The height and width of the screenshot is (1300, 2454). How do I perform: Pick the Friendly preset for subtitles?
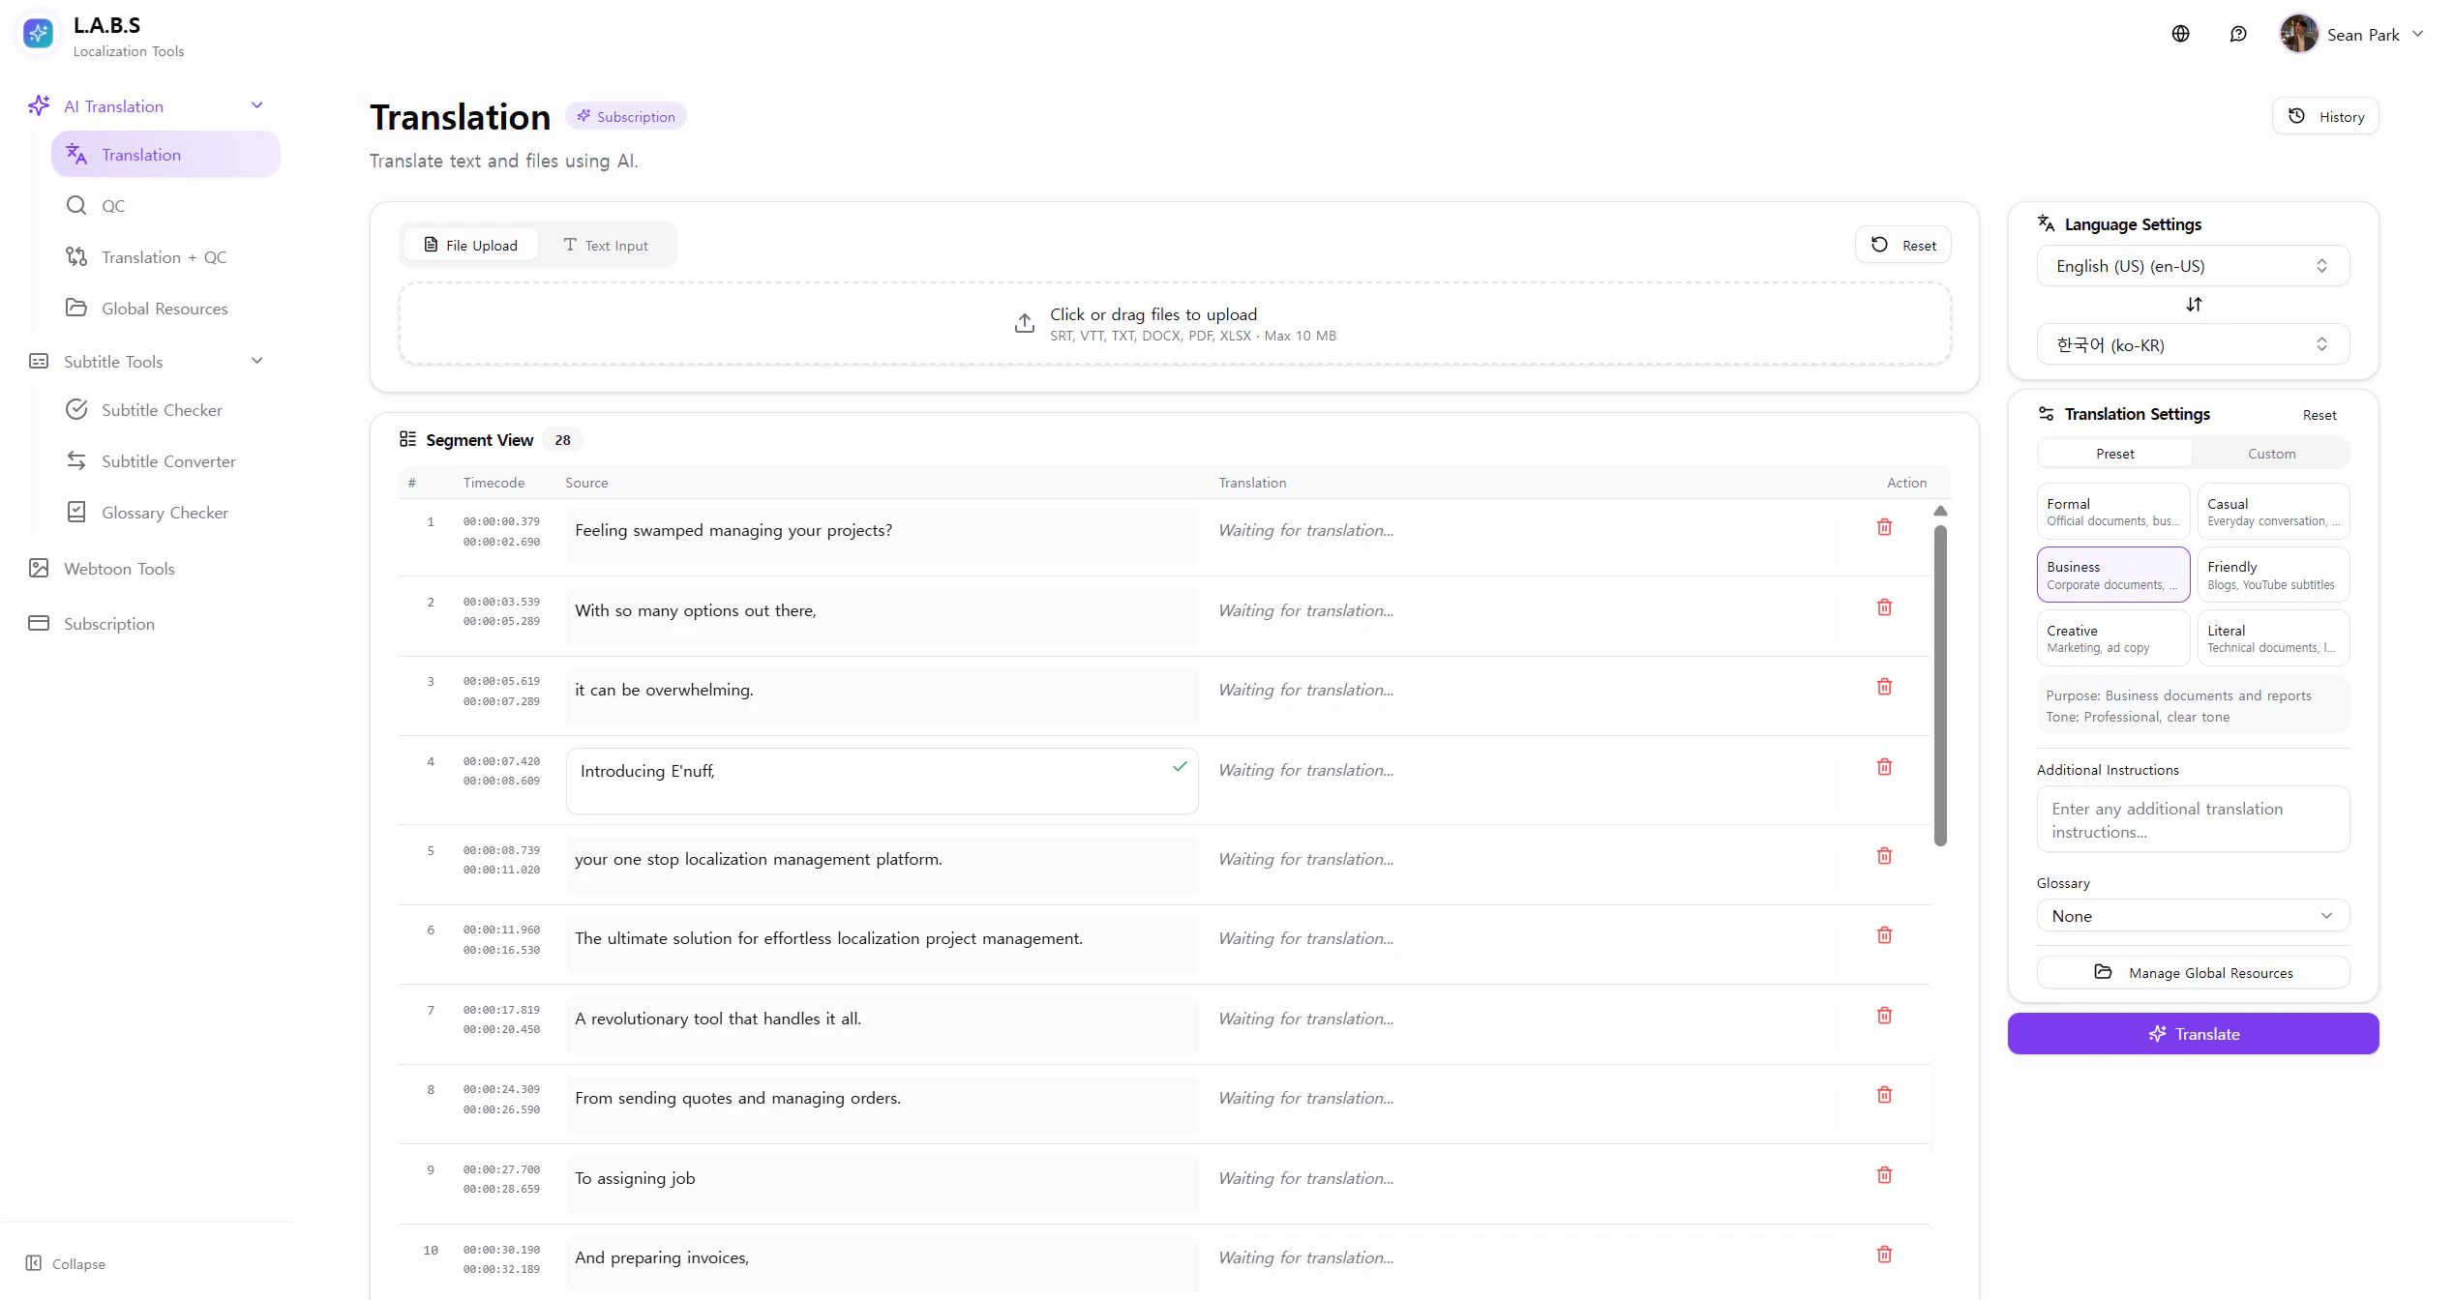(x=2272, y=576)
